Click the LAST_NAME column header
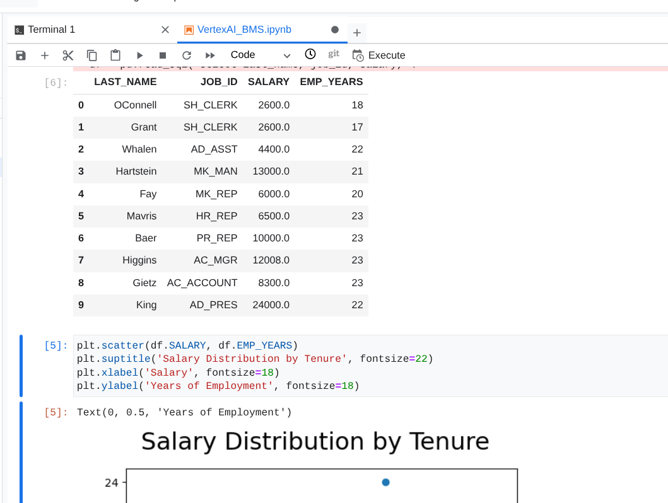 coord(126,82)
